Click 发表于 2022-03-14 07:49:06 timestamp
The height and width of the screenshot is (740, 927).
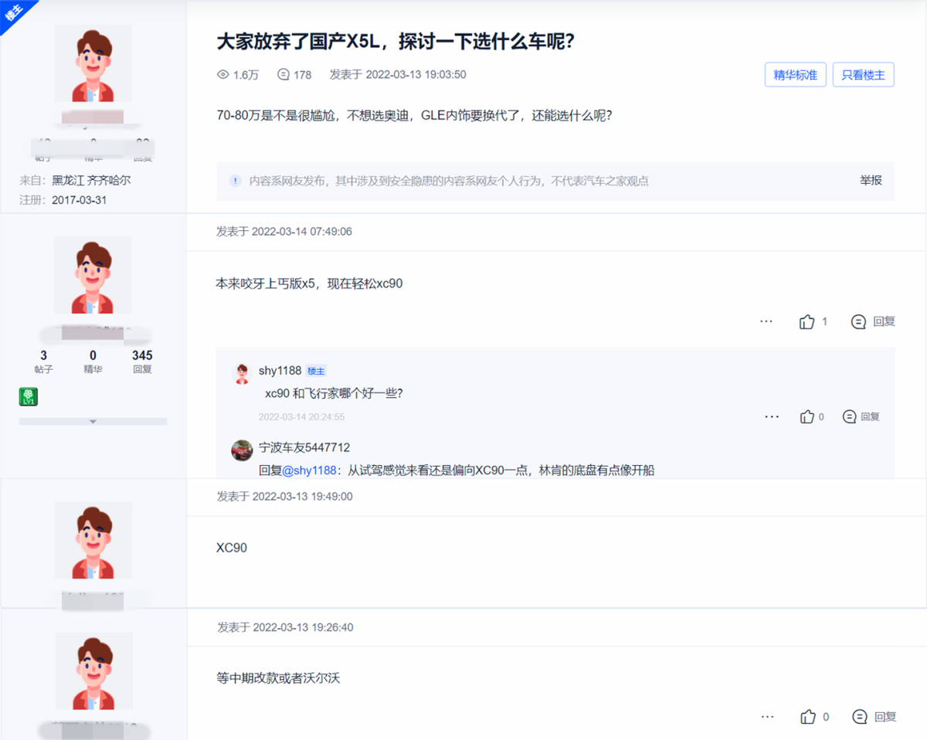point(284,232)
